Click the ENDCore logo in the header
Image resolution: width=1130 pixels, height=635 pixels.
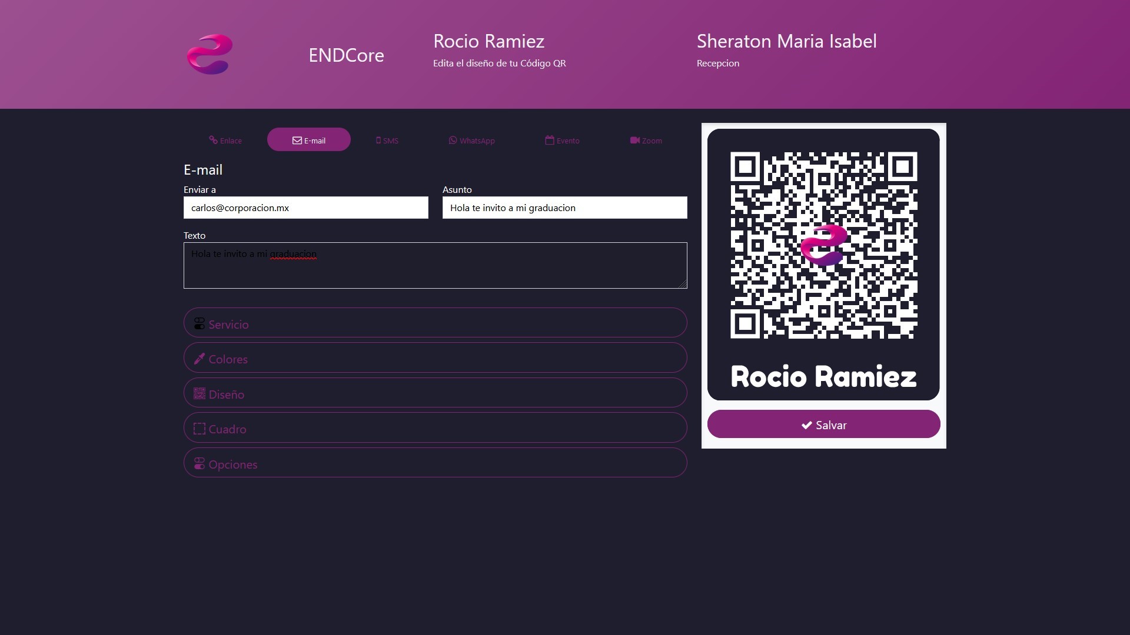click(x=210, y=55)
